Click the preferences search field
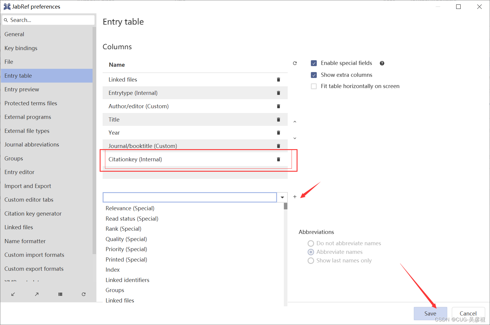This screenshot has height=325, width=490. [x=48, y=20]
